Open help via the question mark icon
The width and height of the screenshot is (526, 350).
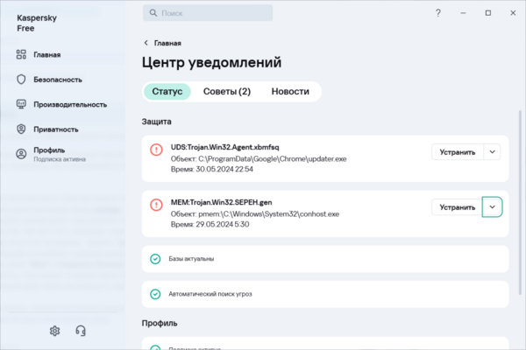pos(438,13)
